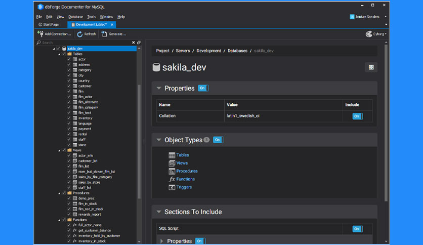This screenshot has height=245, width=423.
Task: Click the Add Connection toolbar icon
Action: coord(40,34)
